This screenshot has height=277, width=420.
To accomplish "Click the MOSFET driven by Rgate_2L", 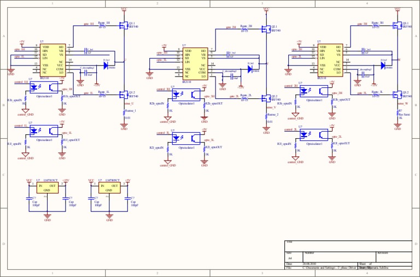I will 267,98.
